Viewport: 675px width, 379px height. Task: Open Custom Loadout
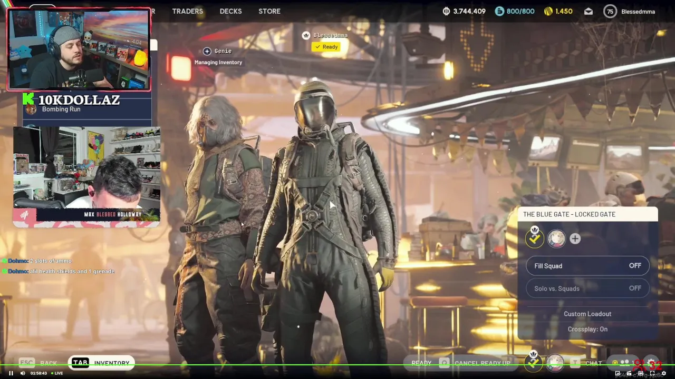[x=587, y=314]
